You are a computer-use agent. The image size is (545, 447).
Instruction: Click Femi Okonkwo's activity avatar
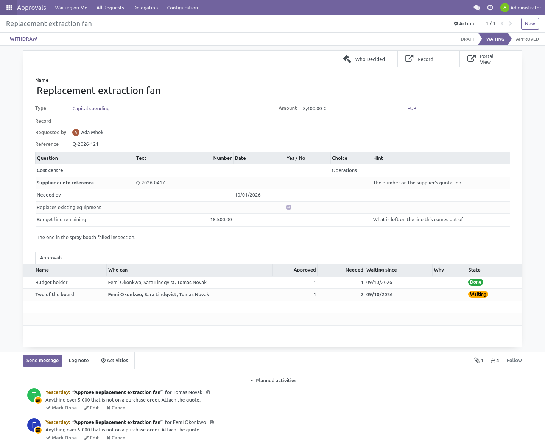point(34,425)
